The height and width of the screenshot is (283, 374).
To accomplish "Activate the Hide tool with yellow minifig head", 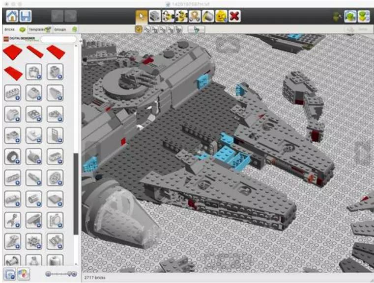I will point(221,16).
